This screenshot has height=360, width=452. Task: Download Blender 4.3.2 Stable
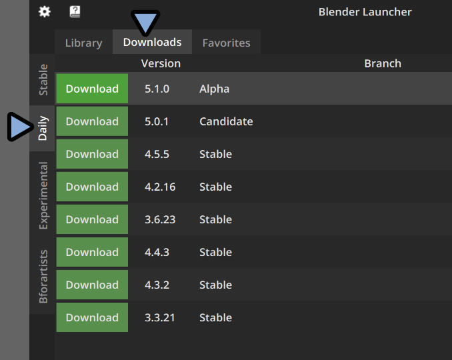(x=92, y=285)
